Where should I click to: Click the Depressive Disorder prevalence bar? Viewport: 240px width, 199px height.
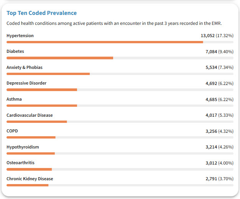coord(42,90)
